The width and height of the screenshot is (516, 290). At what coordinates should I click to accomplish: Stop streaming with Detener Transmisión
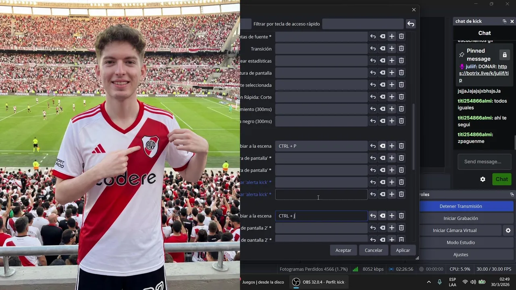pos(461,206)
